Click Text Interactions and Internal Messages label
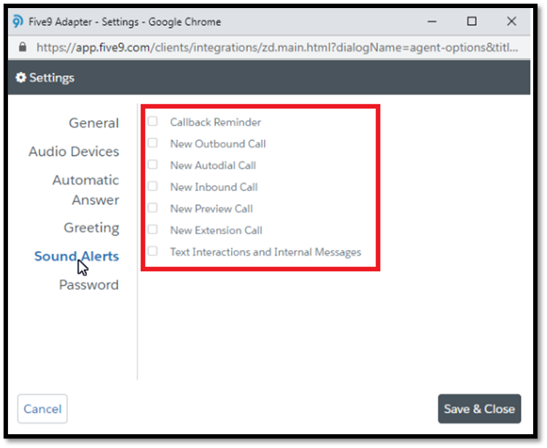 (265, 252)
